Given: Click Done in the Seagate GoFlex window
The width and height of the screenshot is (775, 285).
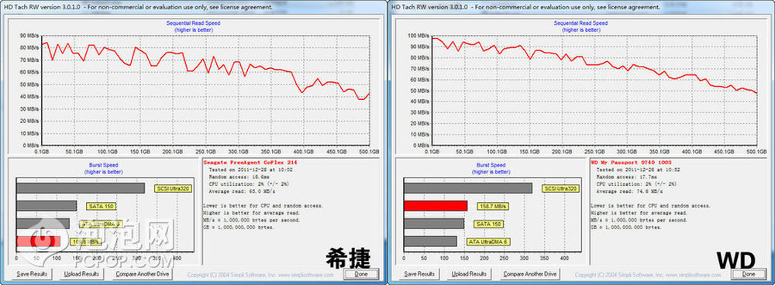Looking at the screenshot, I should click(361, 273).
